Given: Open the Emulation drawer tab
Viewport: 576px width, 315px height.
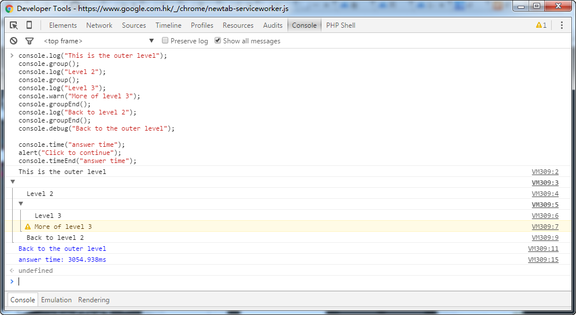Looking at the screenshot, I should tap(56, 300).
